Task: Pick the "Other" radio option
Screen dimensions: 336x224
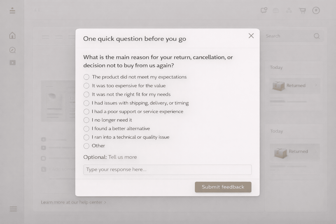Action: 86,146
